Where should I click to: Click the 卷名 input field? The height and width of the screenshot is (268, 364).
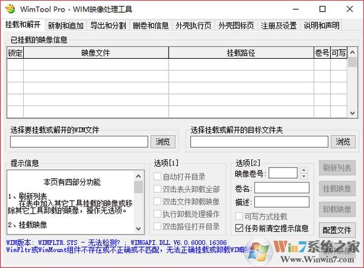pos(282,188)
